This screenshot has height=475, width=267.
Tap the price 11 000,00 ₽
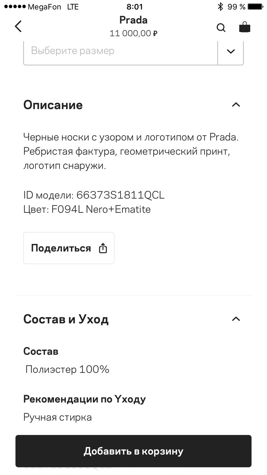133,34
